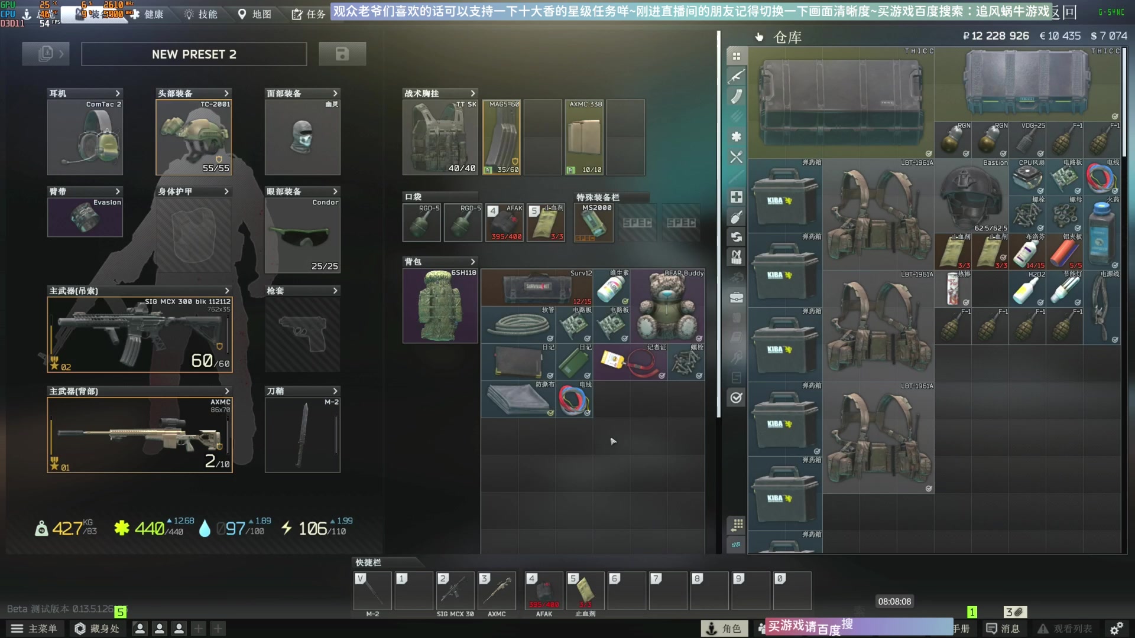Viewport: 1135px width, 638px height.
Task: Open settings gear in bottom bar
Action: 1116,629
